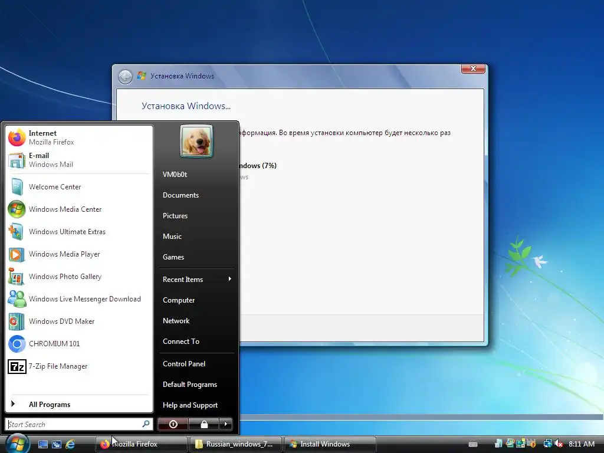The height and width of the screenshot is (453, 604).
Task: Click the security shield tray icon
Action: (x=531, y=444)
